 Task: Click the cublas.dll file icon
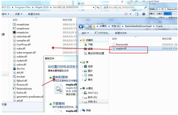point(14,57)
